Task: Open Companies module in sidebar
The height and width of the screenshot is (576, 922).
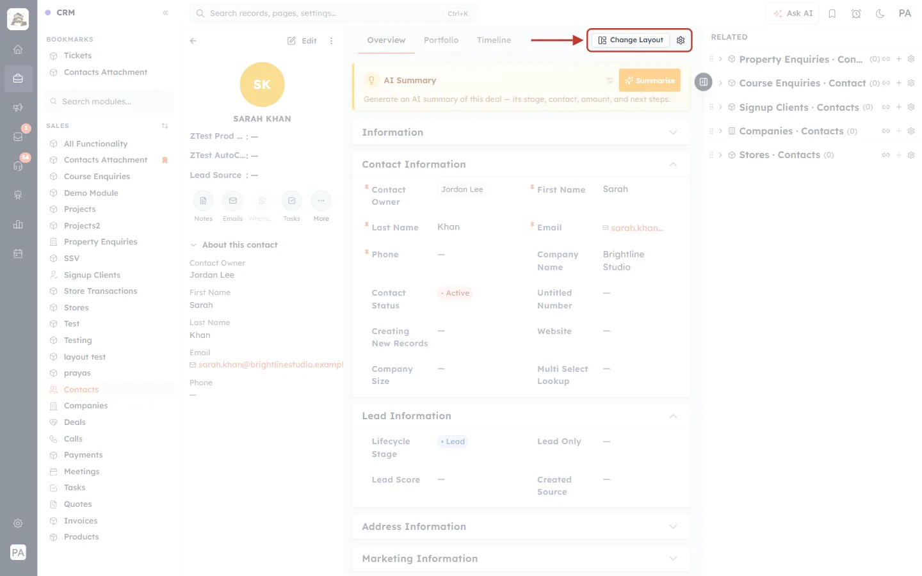Action: (x=86, y=406)
